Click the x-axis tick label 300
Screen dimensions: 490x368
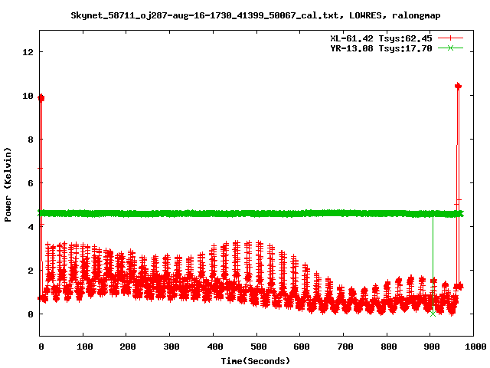[171, 347]
